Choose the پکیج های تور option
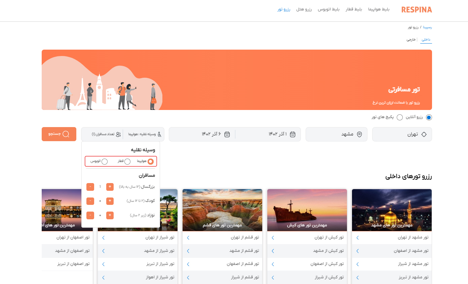Screen dimensions: 468x284 [400, 117]
